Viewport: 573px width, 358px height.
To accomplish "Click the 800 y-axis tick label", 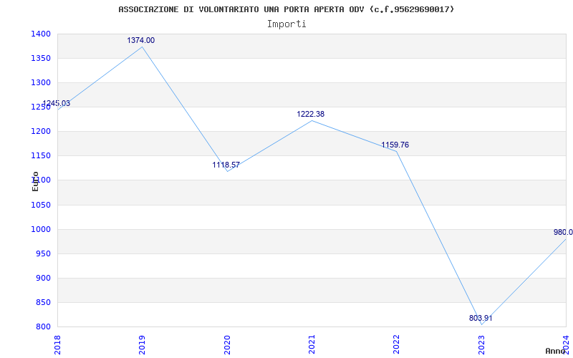I will coord(43,327).
